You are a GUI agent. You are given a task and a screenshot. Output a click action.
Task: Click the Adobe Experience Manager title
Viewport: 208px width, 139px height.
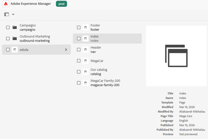click(x=31, y=4)
